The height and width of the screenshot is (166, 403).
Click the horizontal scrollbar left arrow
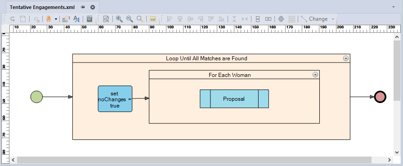pos(13,160)
